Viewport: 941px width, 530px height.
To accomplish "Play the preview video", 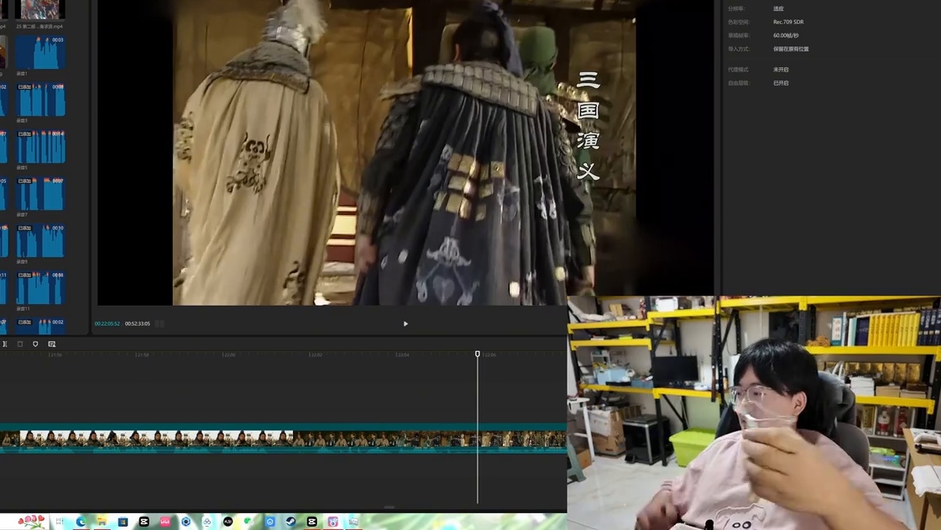I will click(x=405, y=323).
